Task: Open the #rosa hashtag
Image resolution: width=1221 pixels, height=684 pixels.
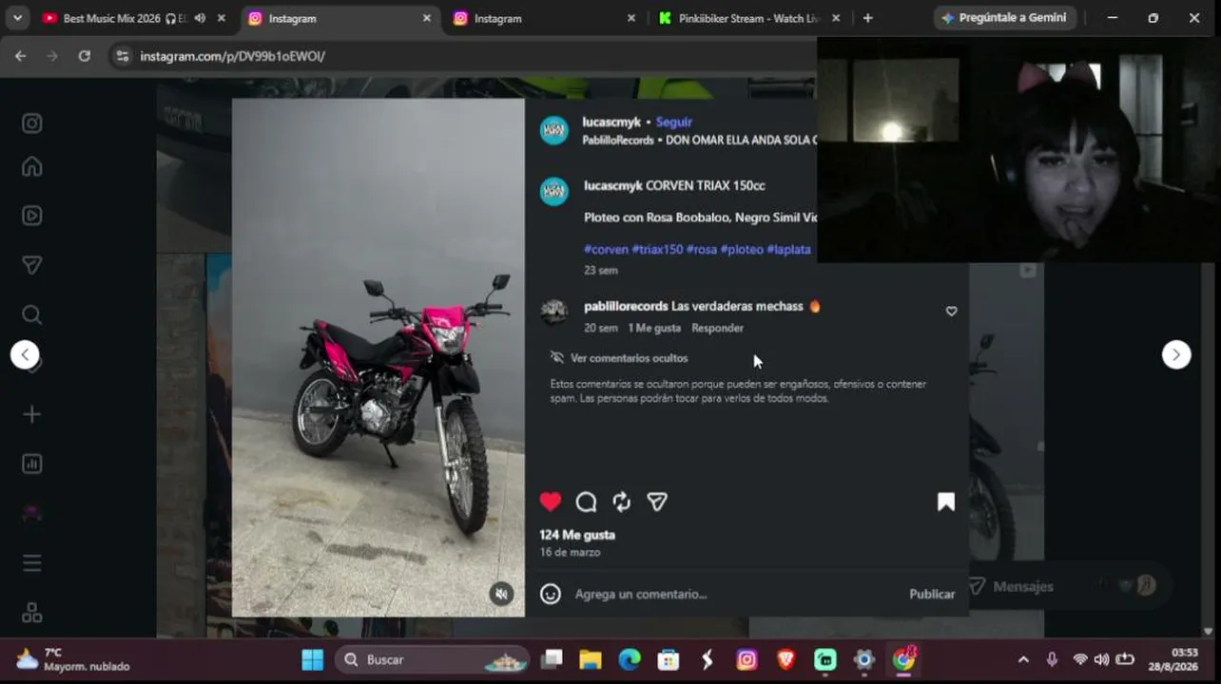Action: click(702, 249)
